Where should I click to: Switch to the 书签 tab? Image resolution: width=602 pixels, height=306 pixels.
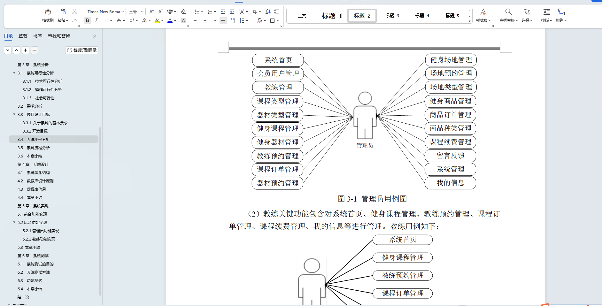coord(38,36)
